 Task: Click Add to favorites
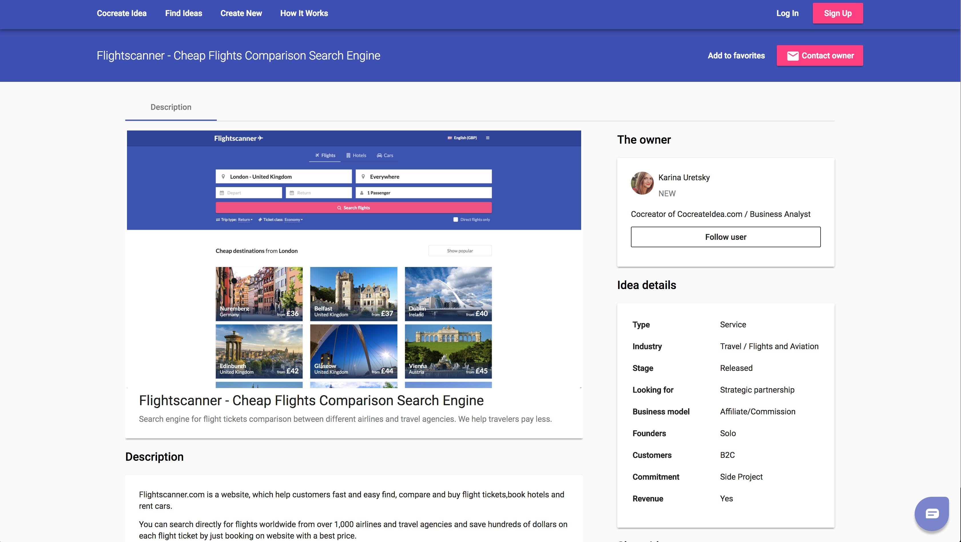coord(736,56)
